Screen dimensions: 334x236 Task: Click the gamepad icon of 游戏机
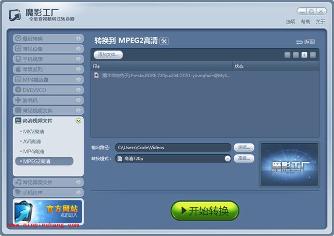point(18,100)
